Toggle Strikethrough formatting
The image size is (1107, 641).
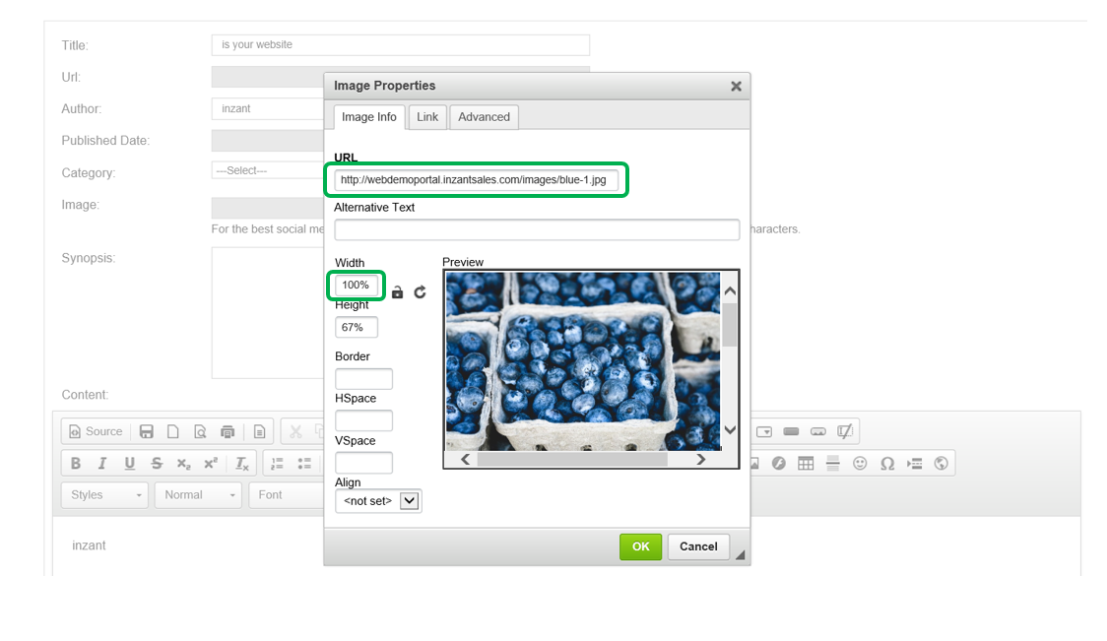pos(157,463)
